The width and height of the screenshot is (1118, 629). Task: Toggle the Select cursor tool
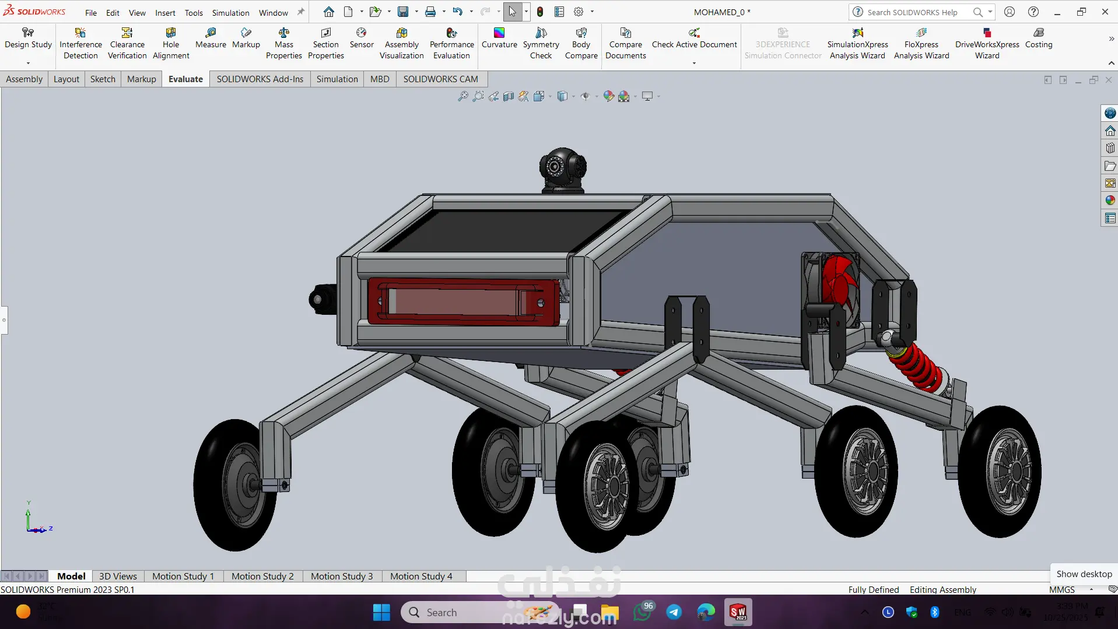tap(512, 12)
